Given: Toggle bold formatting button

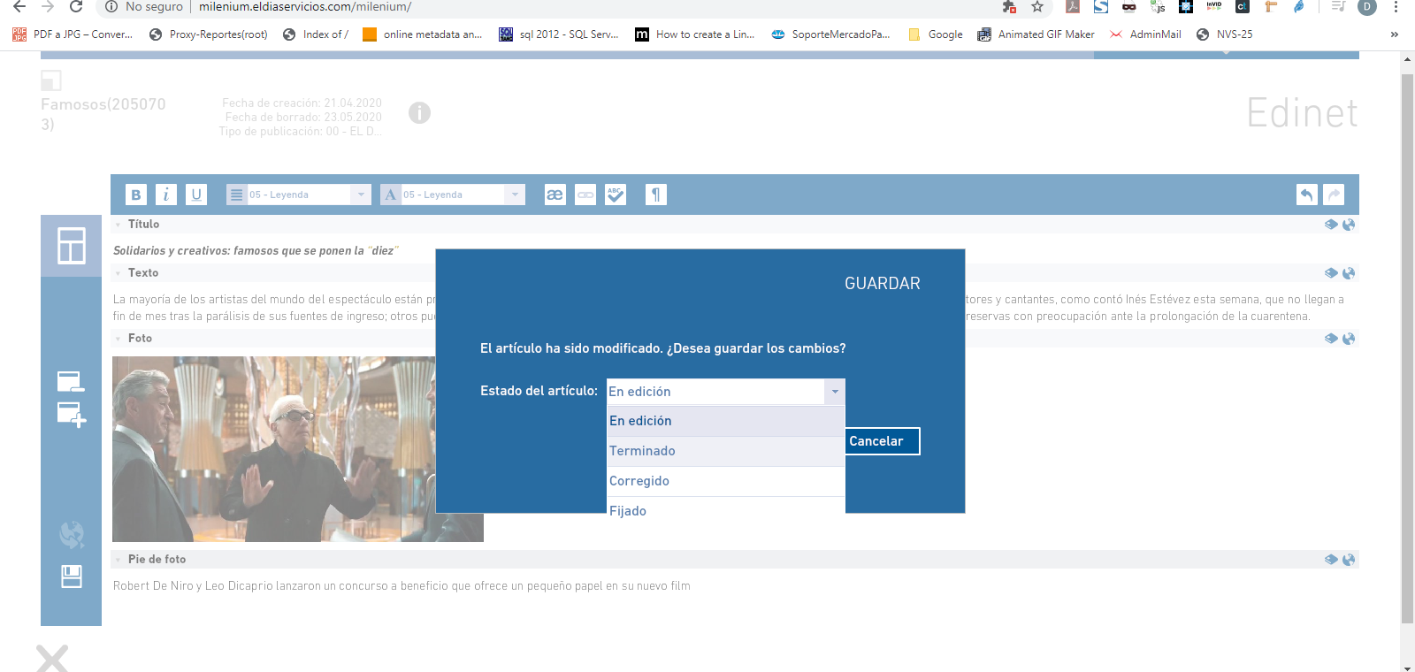Looking at the screenshot, I should (x=135, y=195).
